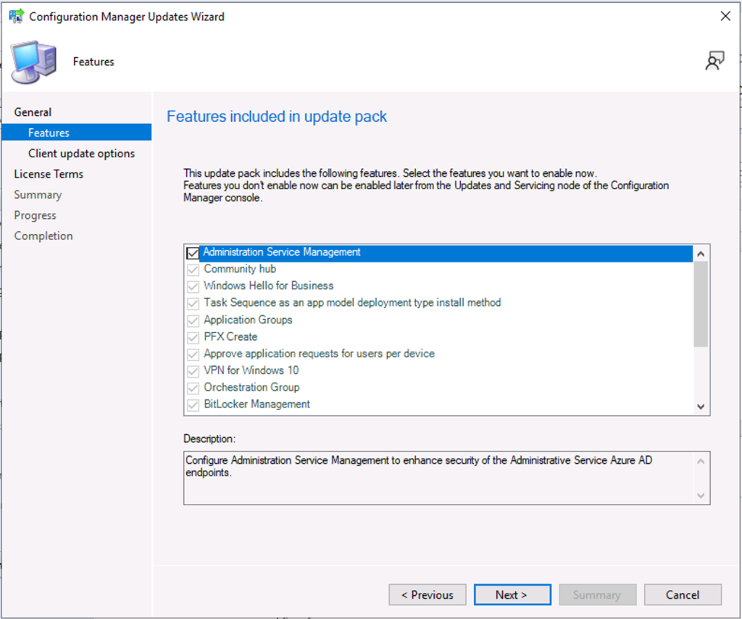Toggle the Approve application requests checkbox
The height and width of the screenshot is (619, 742).
tap(193, 354)
